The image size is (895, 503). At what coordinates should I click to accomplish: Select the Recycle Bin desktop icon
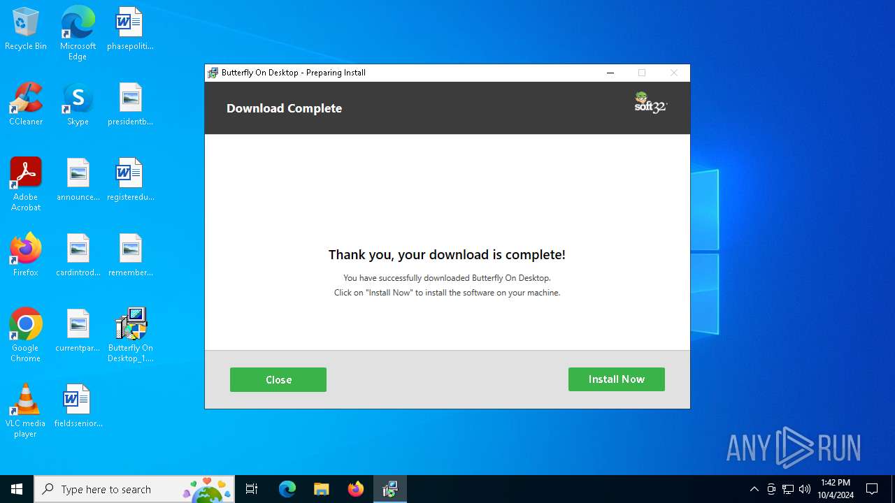click(26, 29)
